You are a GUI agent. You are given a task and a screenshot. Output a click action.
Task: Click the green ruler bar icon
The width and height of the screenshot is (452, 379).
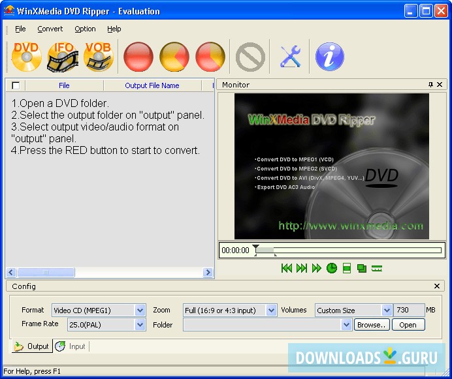(x=377, y=268)
